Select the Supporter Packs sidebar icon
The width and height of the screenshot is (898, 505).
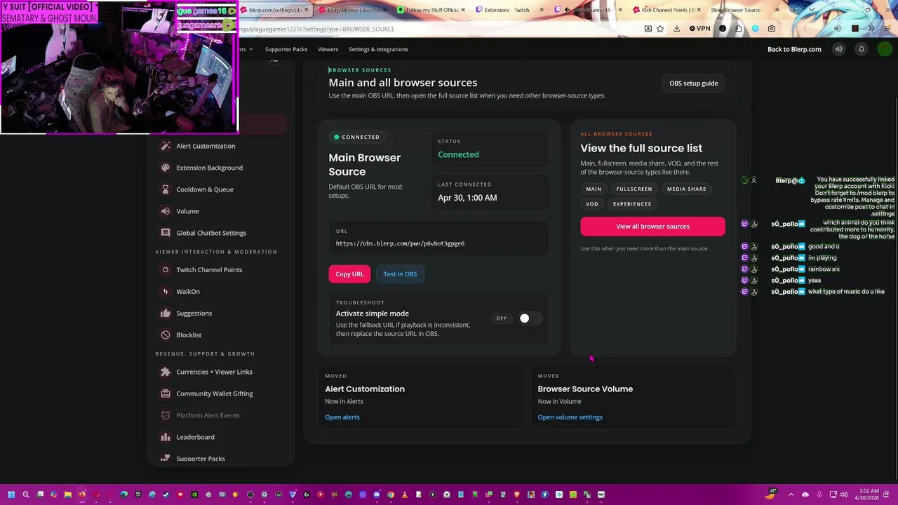(166, 458)
